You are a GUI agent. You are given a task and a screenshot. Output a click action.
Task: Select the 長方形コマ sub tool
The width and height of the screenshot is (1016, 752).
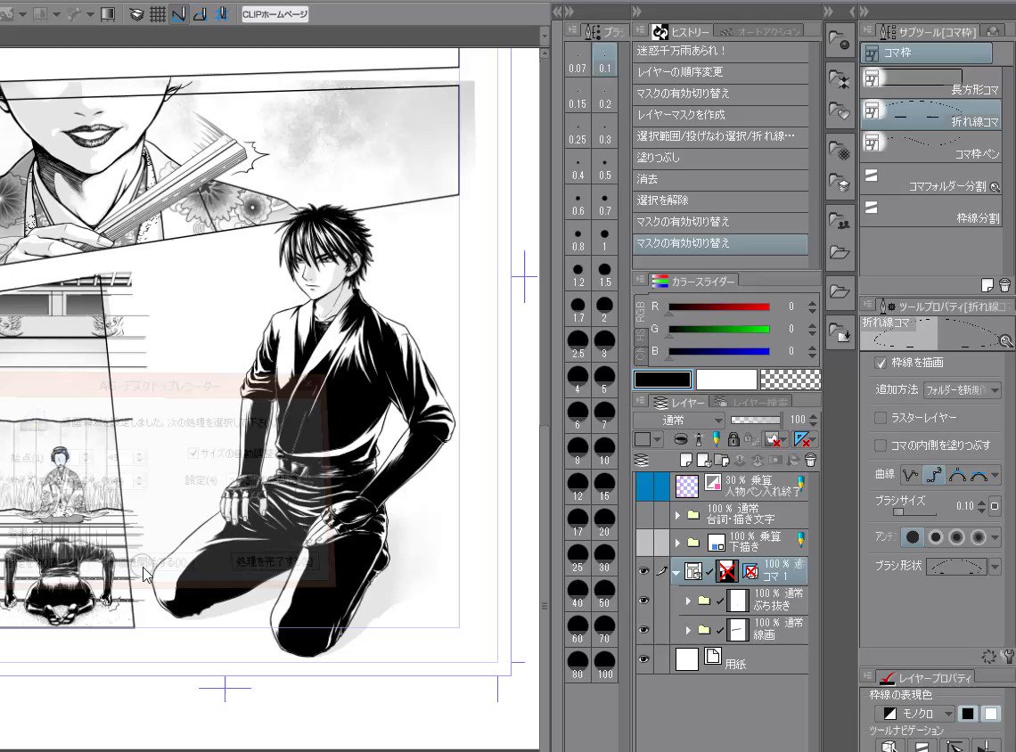click(930, 82)
